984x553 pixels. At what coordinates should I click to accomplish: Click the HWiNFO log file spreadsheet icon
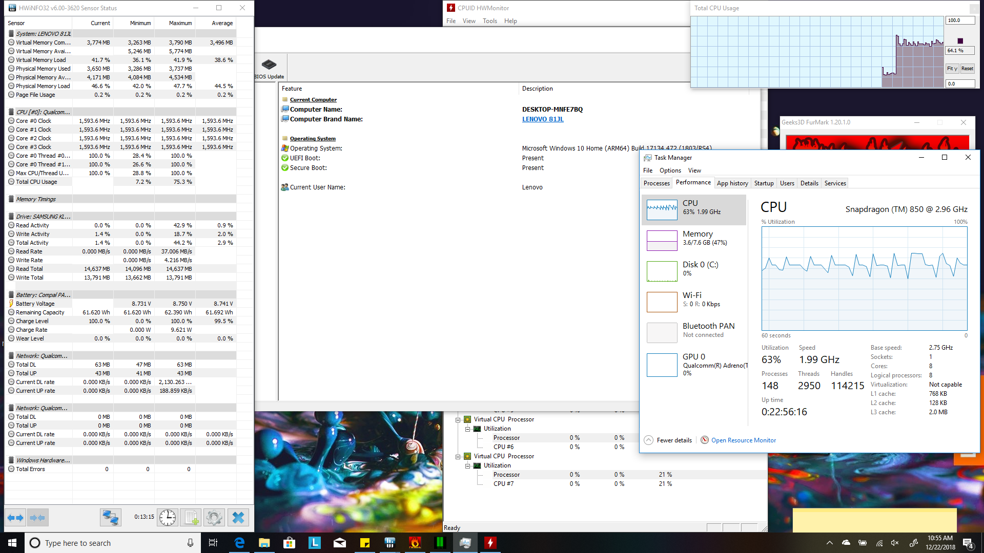click(x=191, y=518)
